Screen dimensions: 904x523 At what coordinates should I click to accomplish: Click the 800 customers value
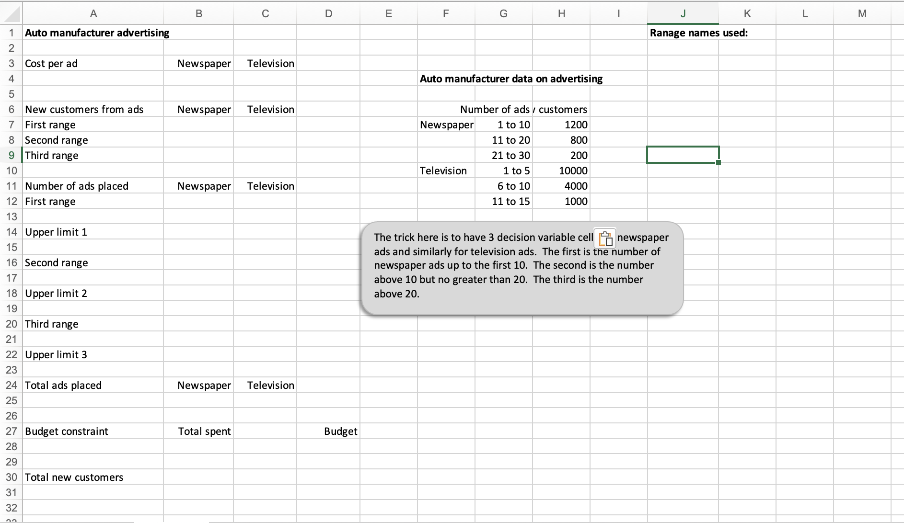[x=579, y=140]
